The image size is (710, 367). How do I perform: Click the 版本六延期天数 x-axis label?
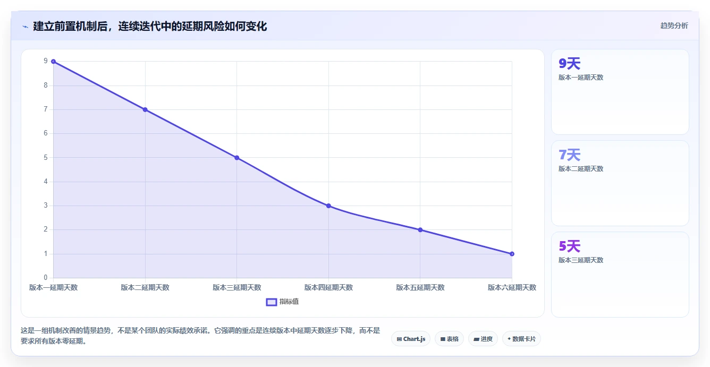point(512,287)
